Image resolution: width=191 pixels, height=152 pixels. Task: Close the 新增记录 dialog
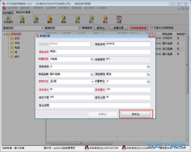click(x=152, y=36)
